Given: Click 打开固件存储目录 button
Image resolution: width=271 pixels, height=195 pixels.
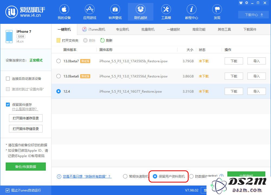Looking at the screenshot, I should coord(26,129).
